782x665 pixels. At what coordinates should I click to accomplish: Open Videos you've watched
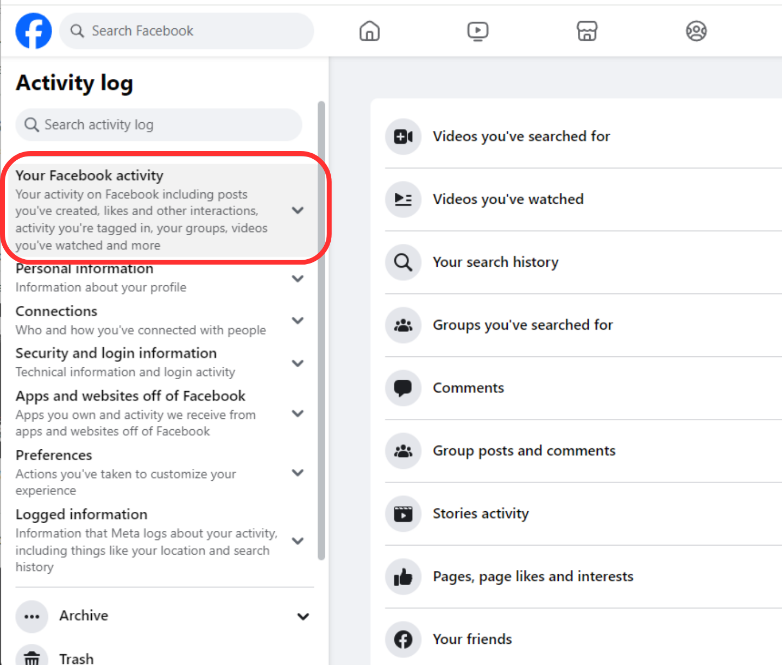click(508, 199)
